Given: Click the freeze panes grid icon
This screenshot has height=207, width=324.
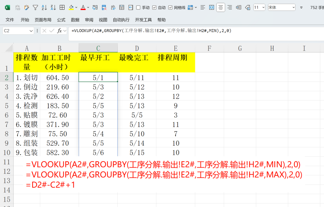Looking at the screenshot, I should (190, 8).
